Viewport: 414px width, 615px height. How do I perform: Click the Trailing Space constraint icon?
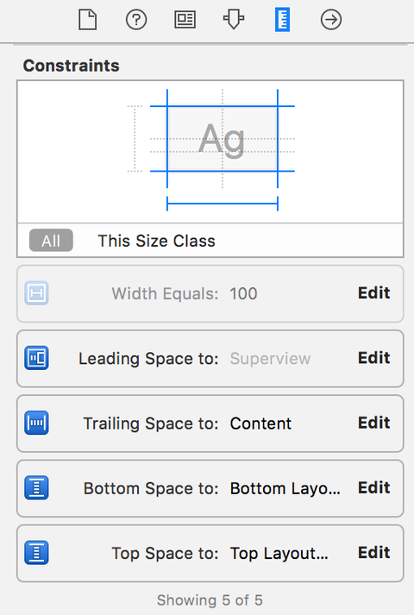pyautogui.click(x=36, y=423)
